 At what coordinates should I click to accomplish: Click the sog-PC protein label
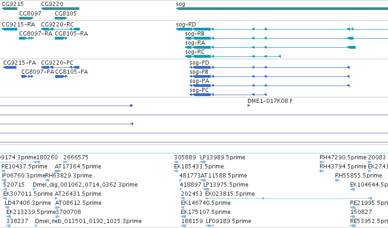(199, 90)
